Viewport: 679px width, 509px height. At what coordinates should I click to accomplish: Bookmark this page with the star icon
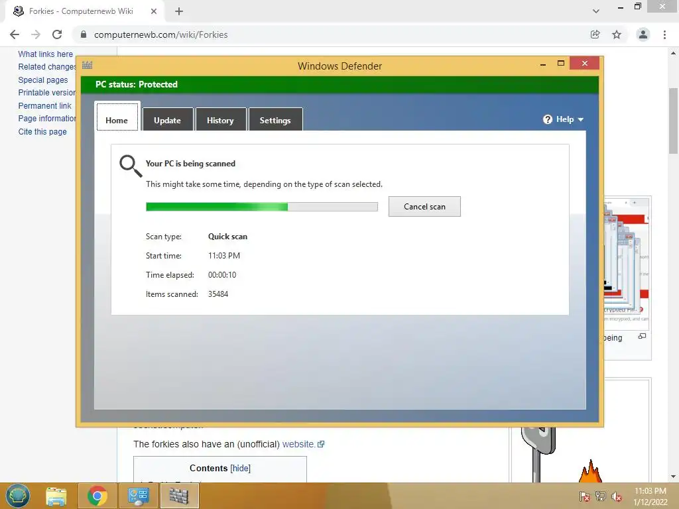[617, 34]
